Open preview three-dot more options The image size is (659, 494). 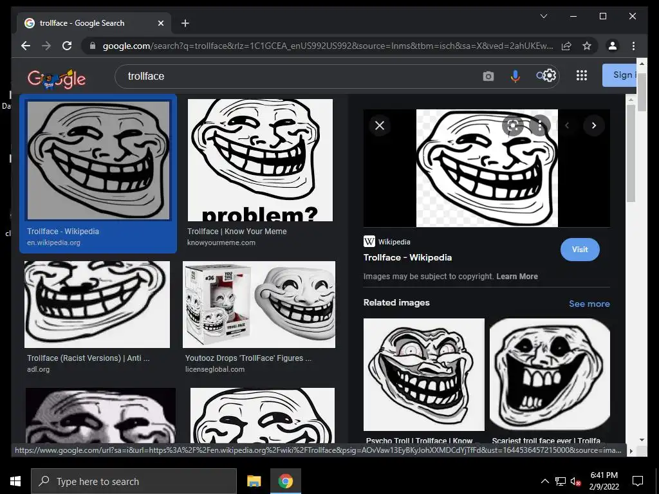540,125
